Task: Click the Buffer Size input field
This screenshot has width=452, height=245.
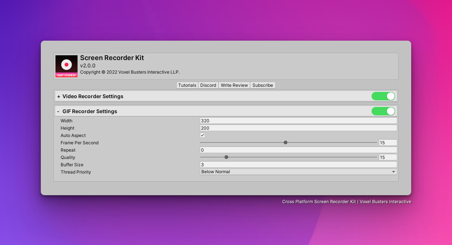Action: (298, 164)
